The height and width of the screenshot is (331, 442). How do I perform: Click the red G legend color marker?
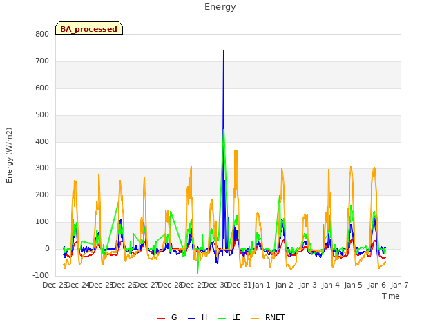[161, 319]
